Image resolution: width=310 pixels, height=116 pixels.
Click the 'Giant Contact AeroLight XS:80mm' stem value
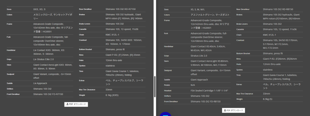pos(209,63)
